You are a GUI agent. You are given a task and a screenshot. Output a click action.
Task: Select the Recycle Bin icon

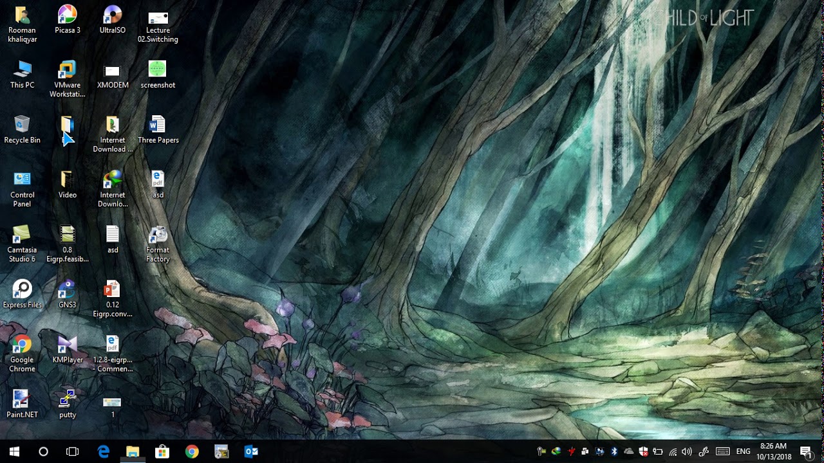22,129
